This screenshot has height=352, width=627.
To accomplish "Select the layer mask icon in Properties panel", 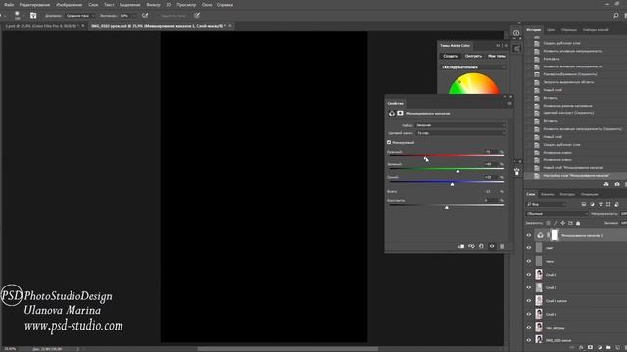I will [400, 113].
